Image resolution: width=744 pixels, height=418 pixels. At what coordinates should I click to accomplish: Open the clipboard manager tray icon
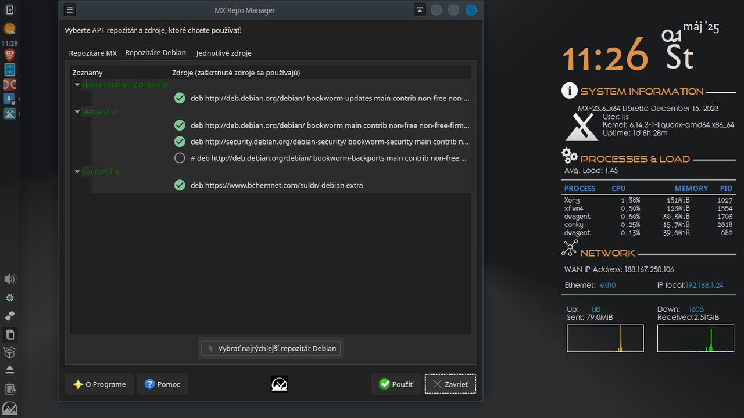10,334
